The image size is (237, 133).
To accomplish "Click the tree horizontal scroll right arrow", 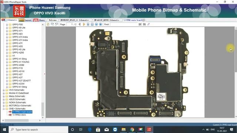I will click(x=40, y=120).
